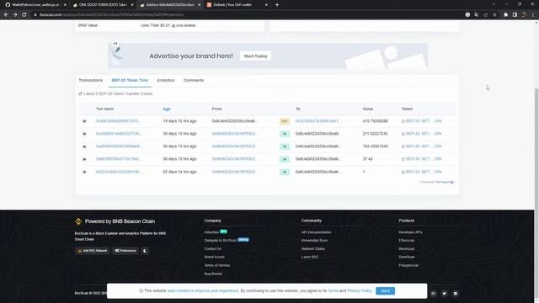Open the Transactions tab
This screenshot has width=539, height=303.
90,81
